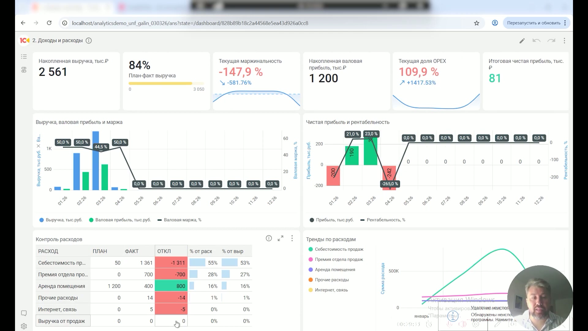Toggle Рентабельность, % legend series

click(383, 220)
